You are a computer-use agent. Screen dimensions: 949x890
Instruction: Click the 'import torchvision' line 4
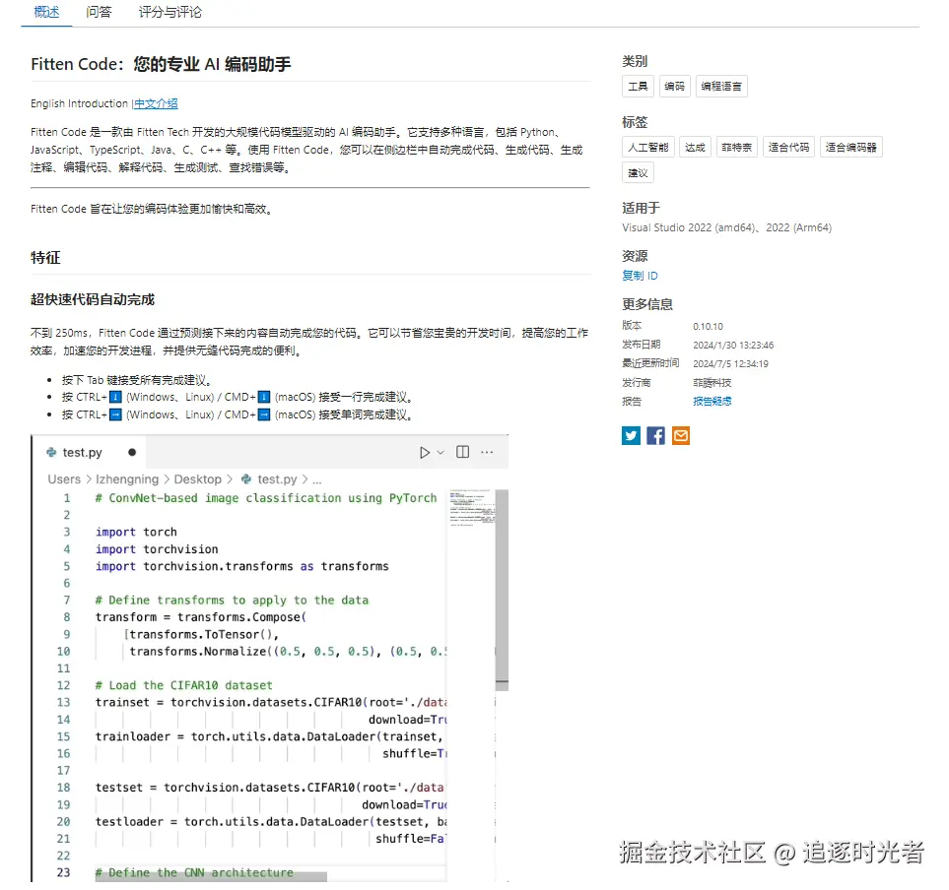[157, 549]
